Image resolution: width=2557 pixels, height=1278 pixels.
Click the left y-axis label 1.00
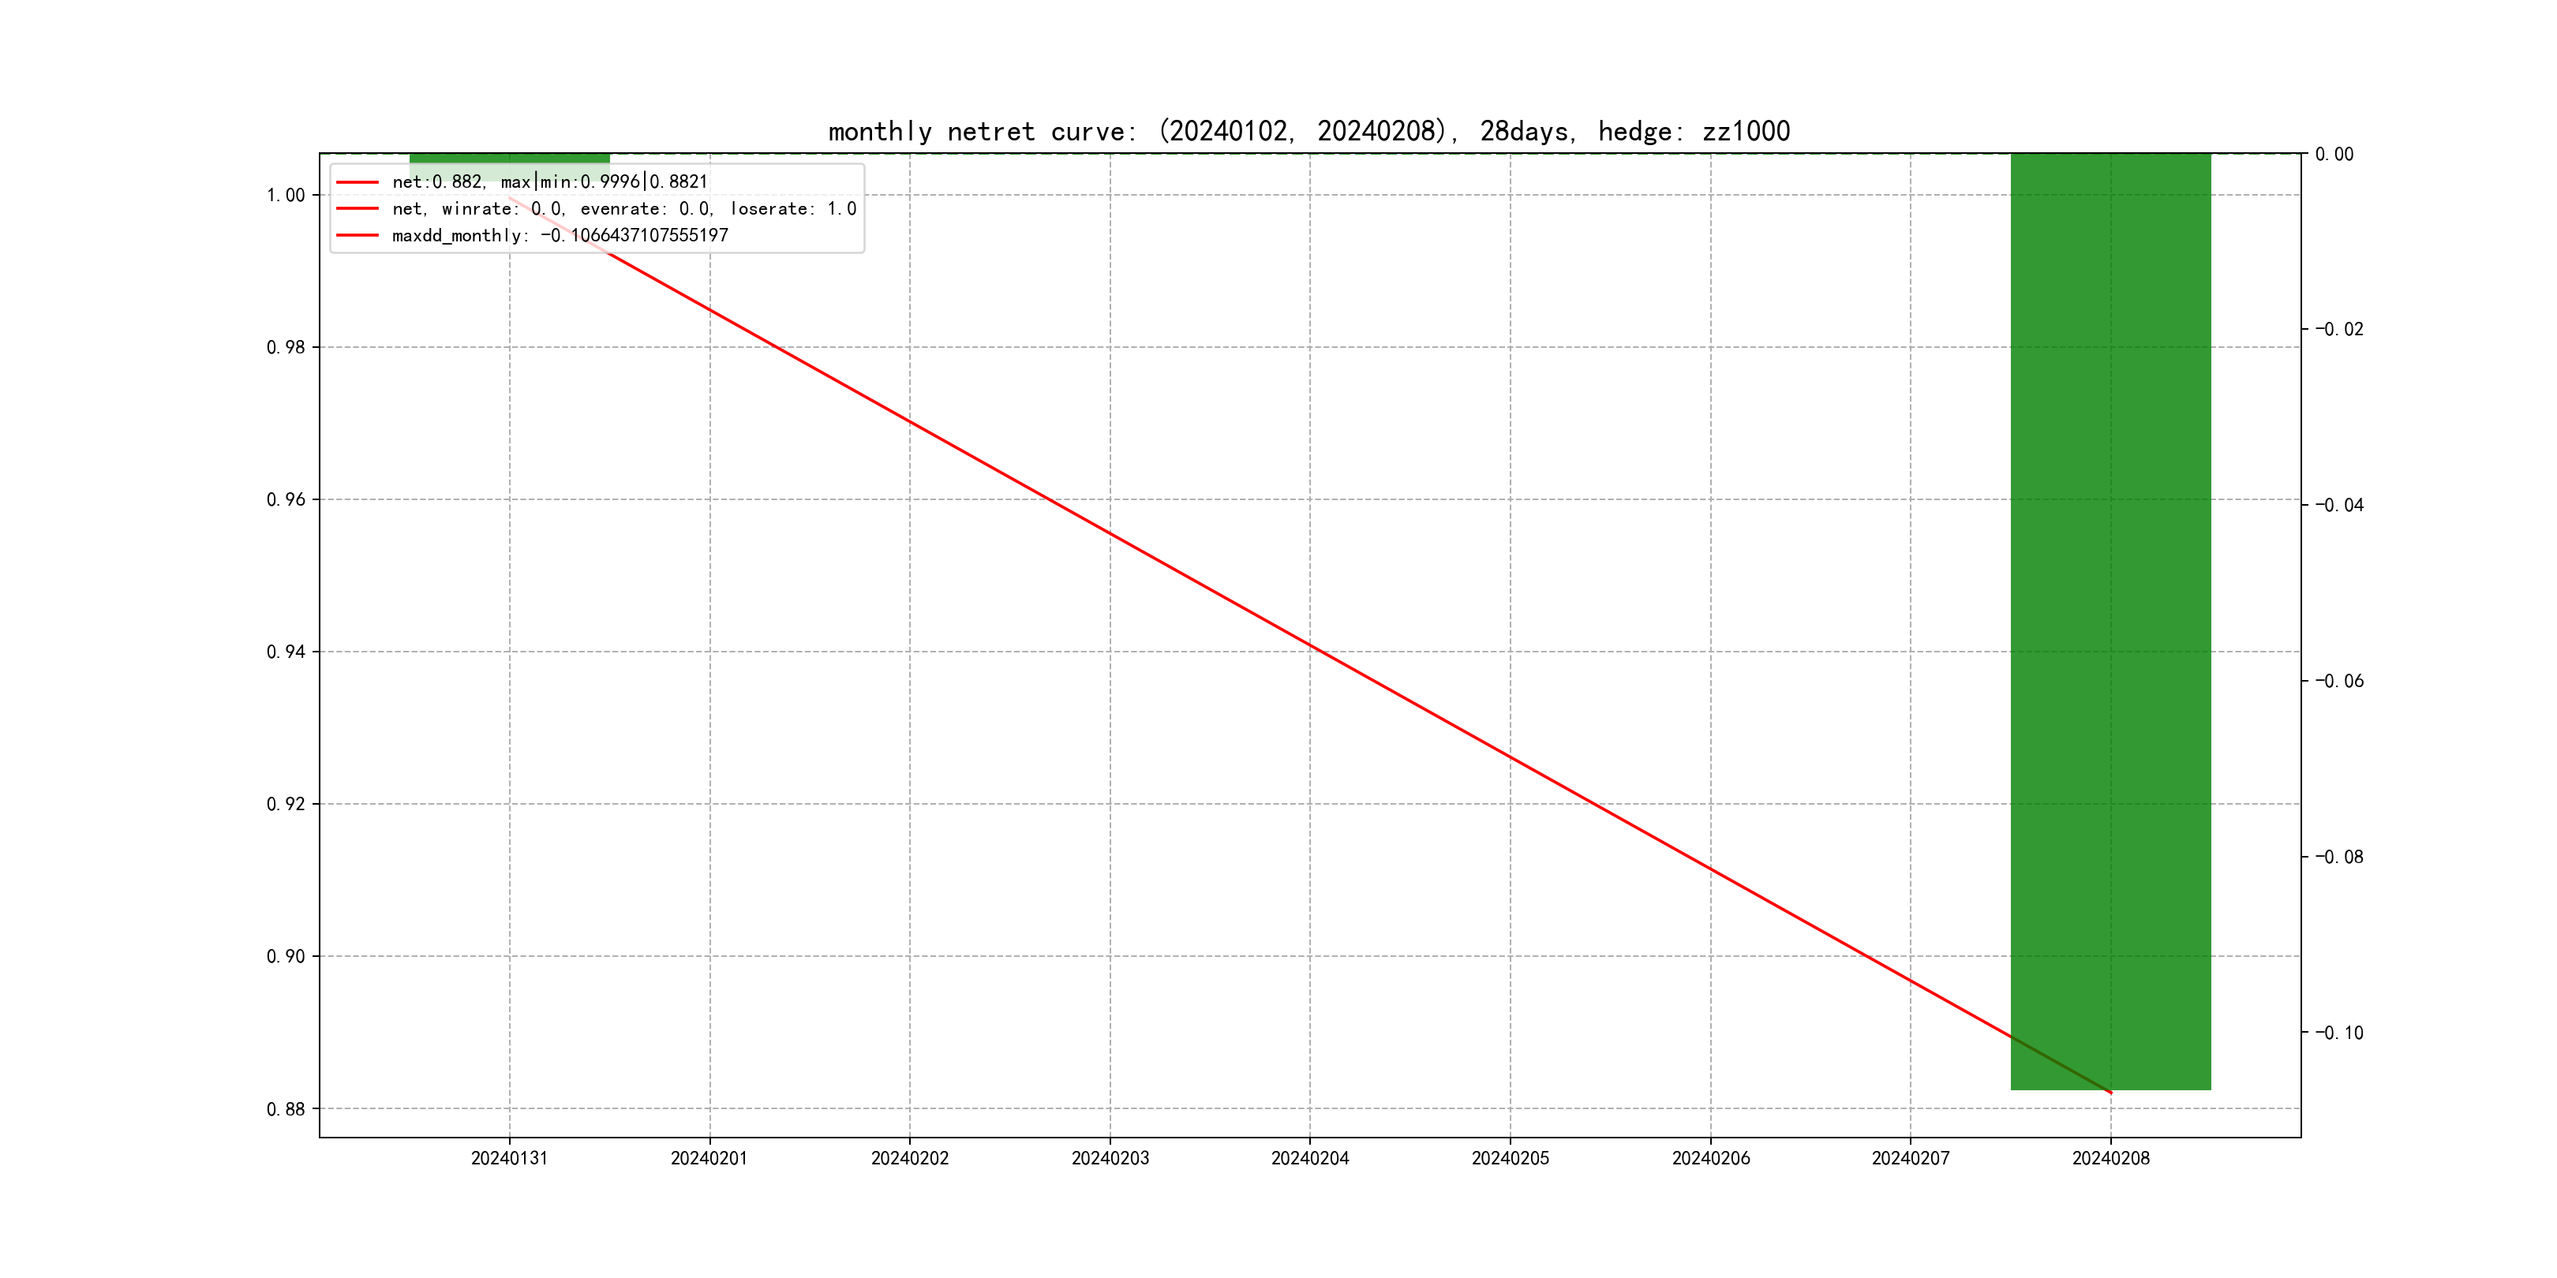286,196
